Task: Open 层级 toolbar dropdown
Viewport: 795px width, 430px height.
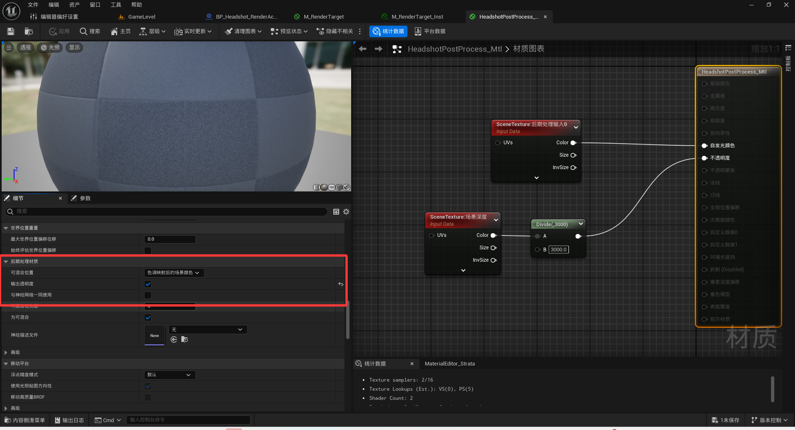Action: [x=152, y=31]
